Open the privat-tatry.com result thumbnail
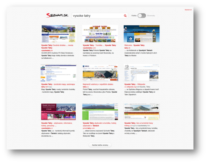Viewport: 207px width, 163px height. [100, 112]
